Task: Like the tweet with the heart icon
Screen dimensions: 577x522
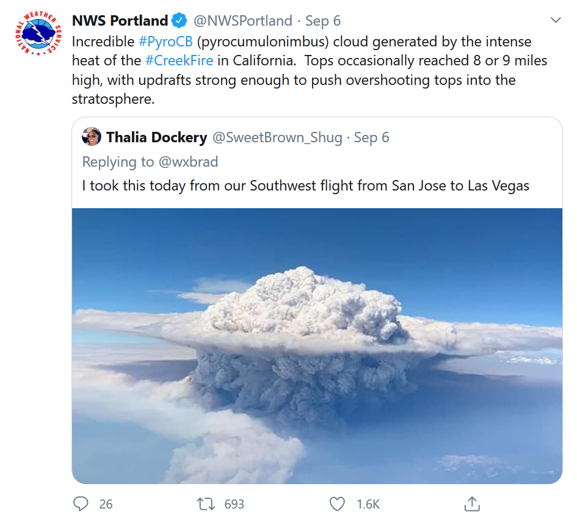Action: [337, 504]
